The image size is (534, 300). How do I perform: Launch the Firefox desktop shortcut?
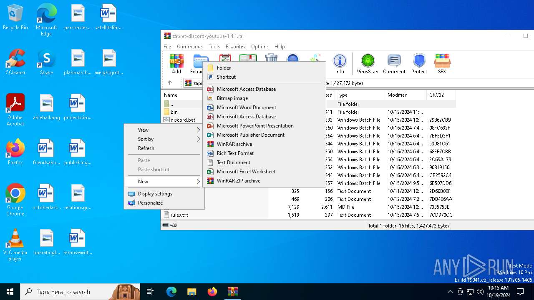15,152
